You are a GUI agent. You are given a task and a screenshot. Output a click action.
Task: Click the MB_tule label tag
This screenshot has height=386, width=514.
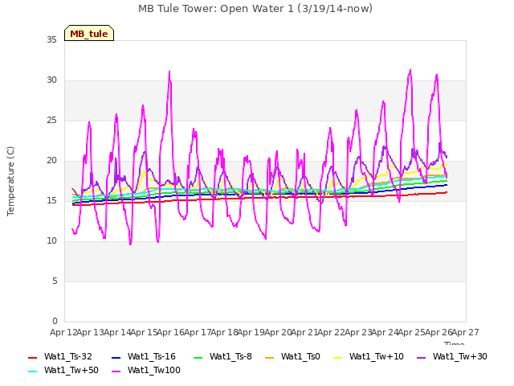tap(89, 33)
